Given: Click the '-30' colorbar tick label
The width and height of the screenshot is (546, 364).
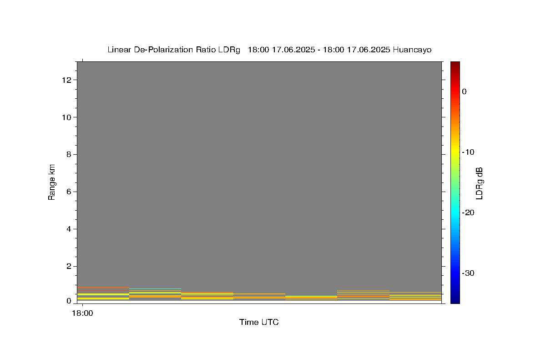Looking at the screenshot, I should (468, 273).
